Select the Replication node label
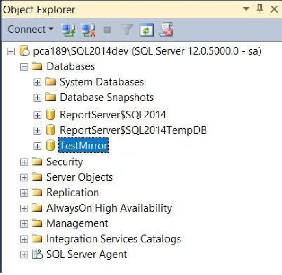Viewport: 282px width, 275px height. 72,193
